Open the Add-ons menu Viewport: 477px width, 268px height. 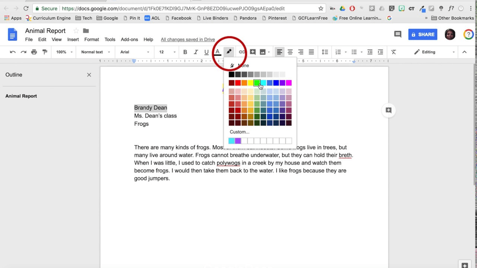tap(129, 40)
